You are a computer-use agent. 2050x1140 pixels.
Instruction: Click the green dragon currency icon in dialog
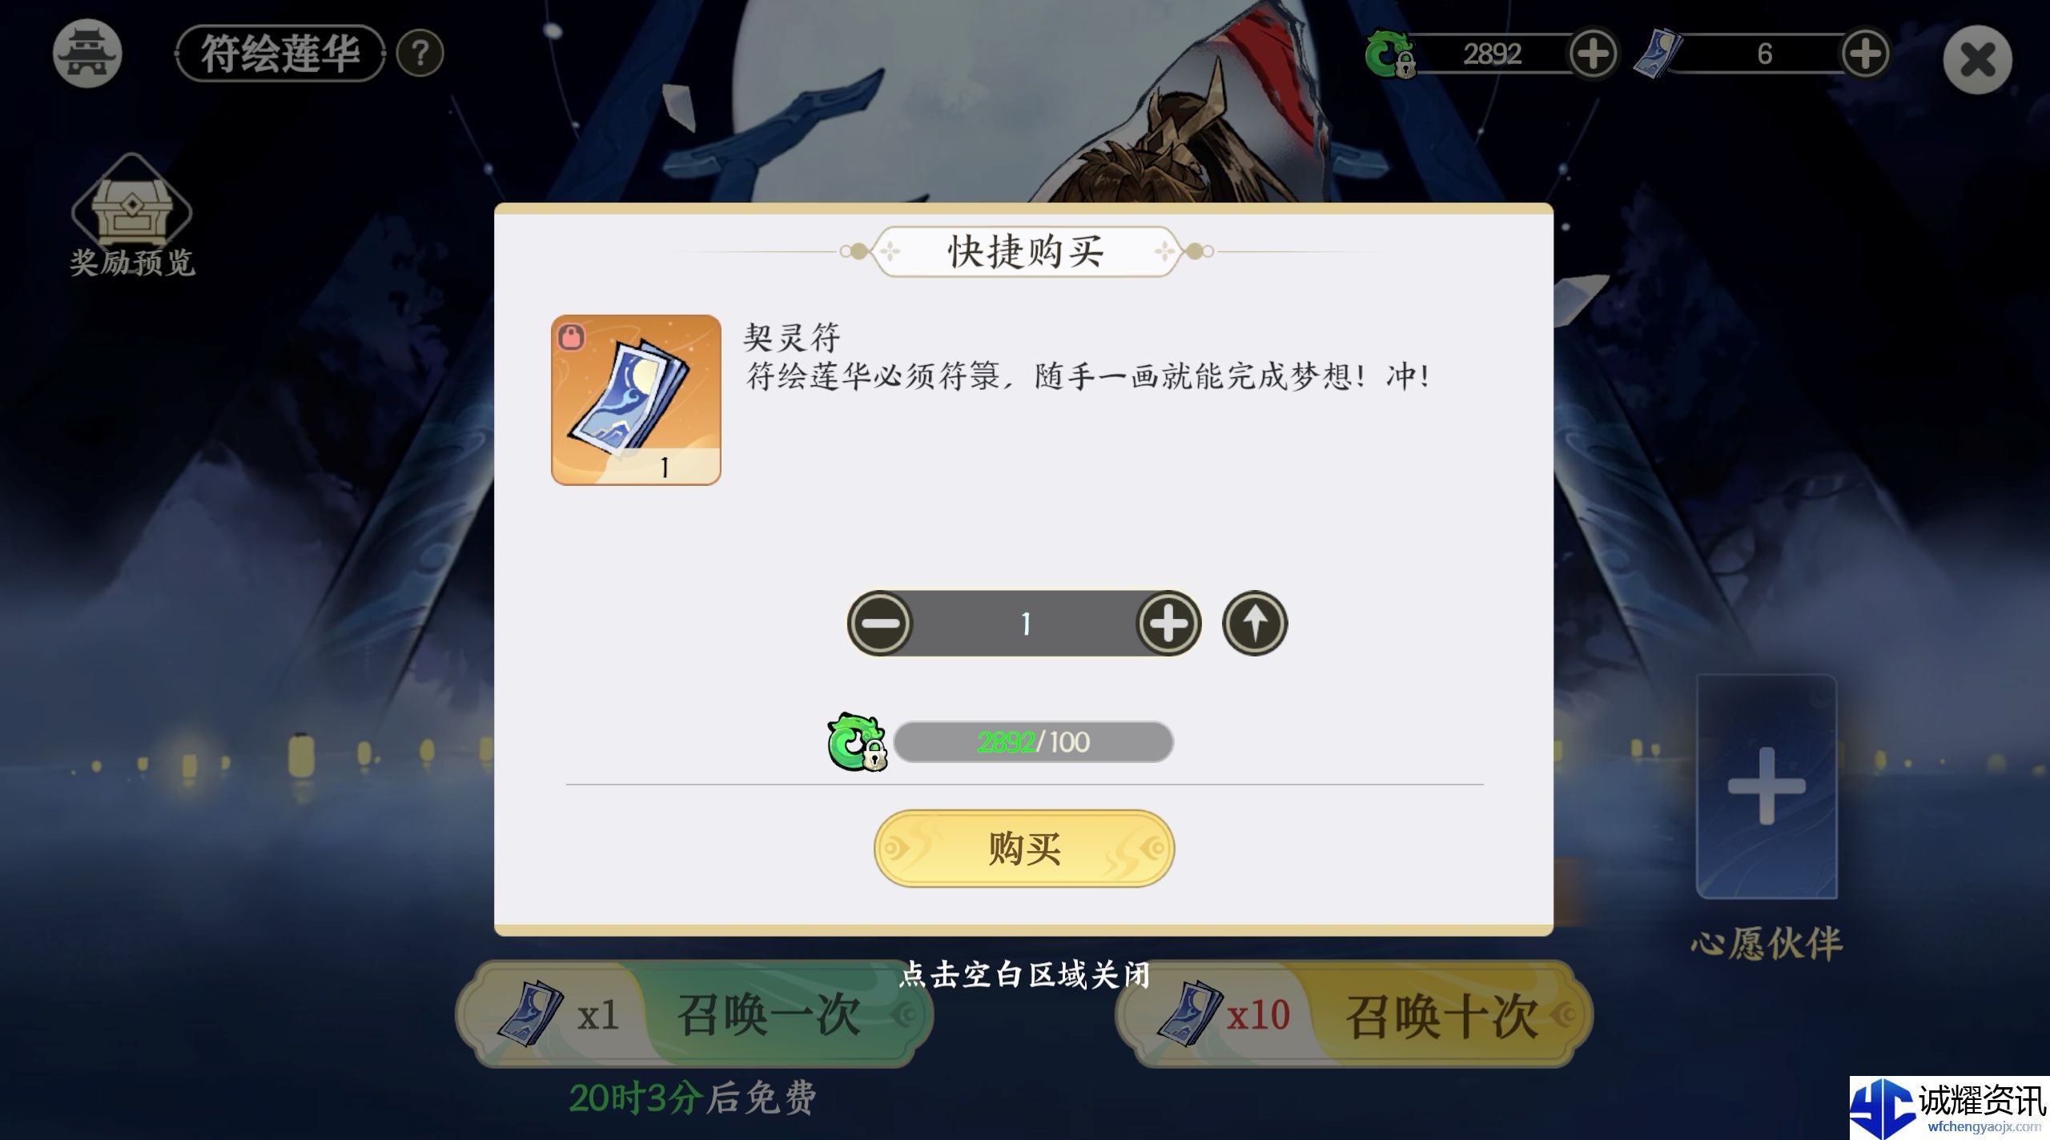(857, 742)
